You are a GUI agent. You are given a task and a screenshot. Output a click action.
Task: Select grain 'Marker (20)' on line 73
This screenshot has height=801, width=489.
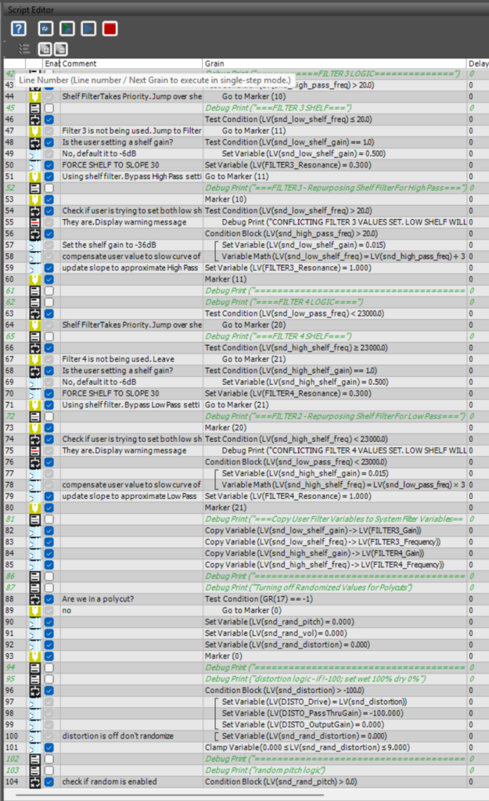point(225,428)
